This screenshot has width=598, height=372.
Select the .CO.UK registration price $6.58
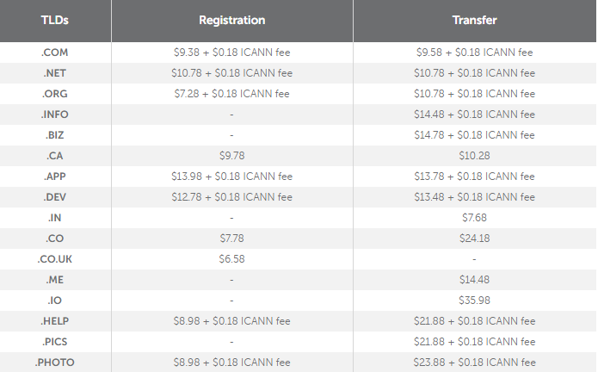tap(231, 258)
